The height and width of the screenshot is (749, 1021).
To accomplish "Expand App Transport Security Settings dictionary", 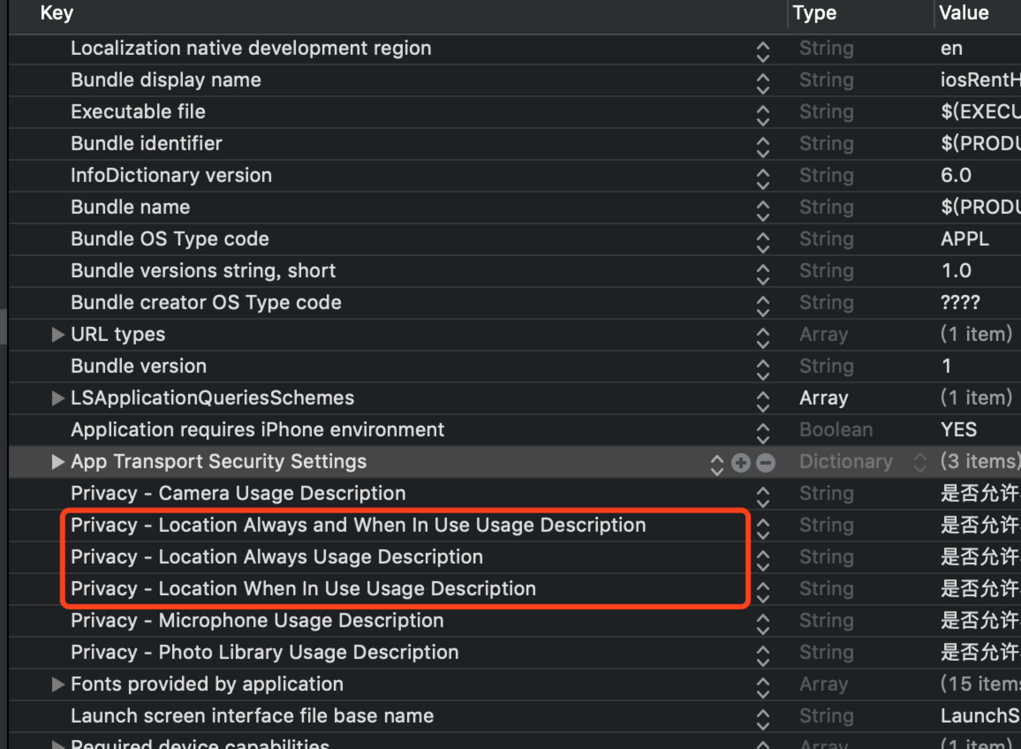I will point(57,462).
